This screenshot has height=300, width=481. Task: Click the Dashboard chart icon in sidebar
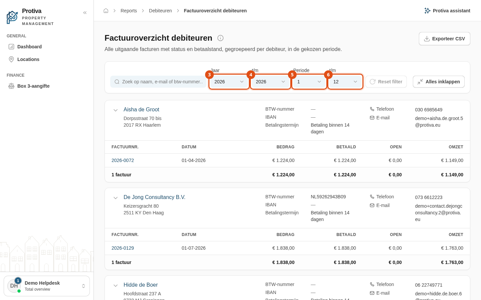tap(11, 47)
